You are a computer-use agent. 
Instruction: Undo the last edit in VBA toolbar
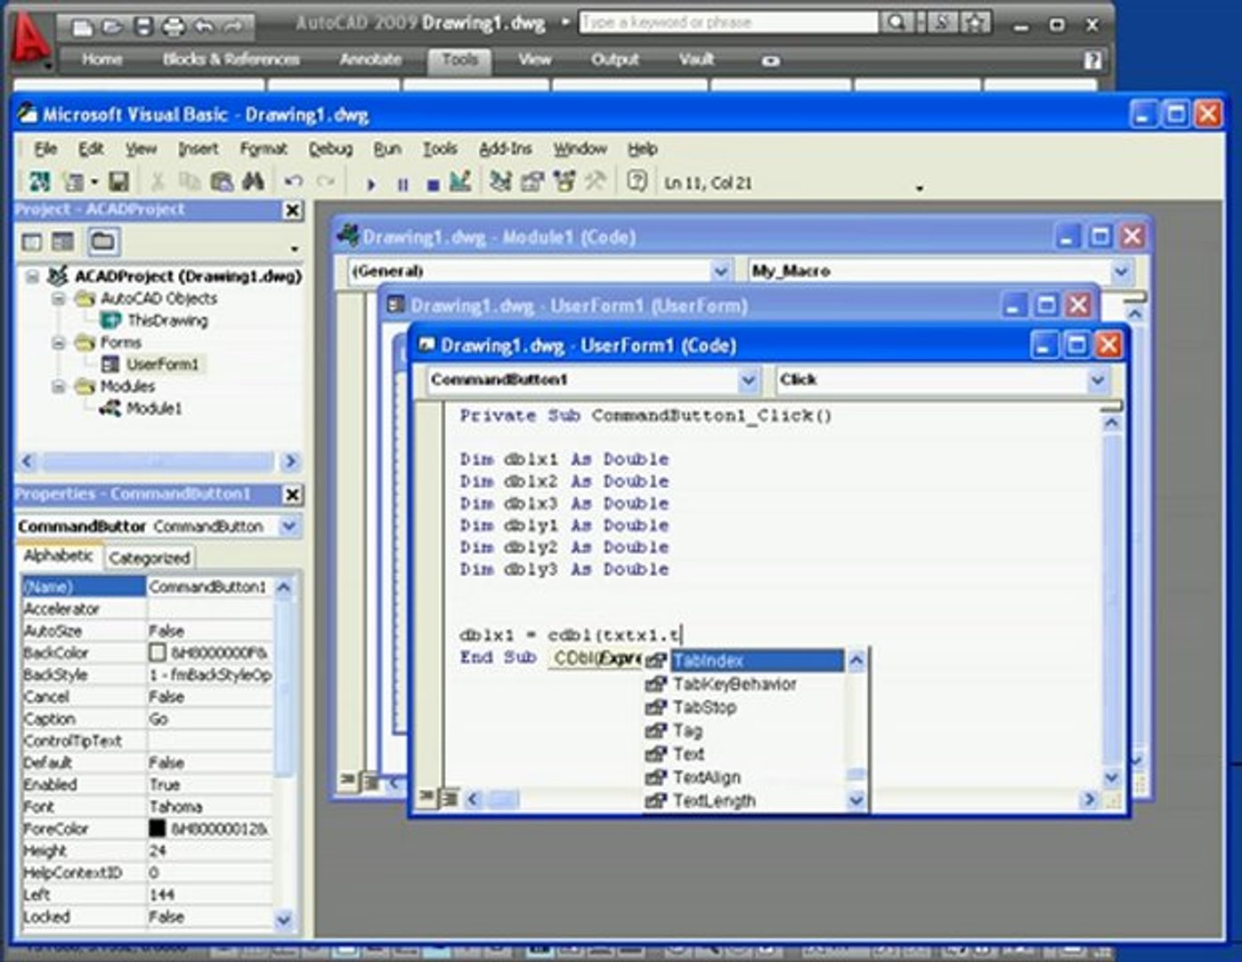pos(293,182)
